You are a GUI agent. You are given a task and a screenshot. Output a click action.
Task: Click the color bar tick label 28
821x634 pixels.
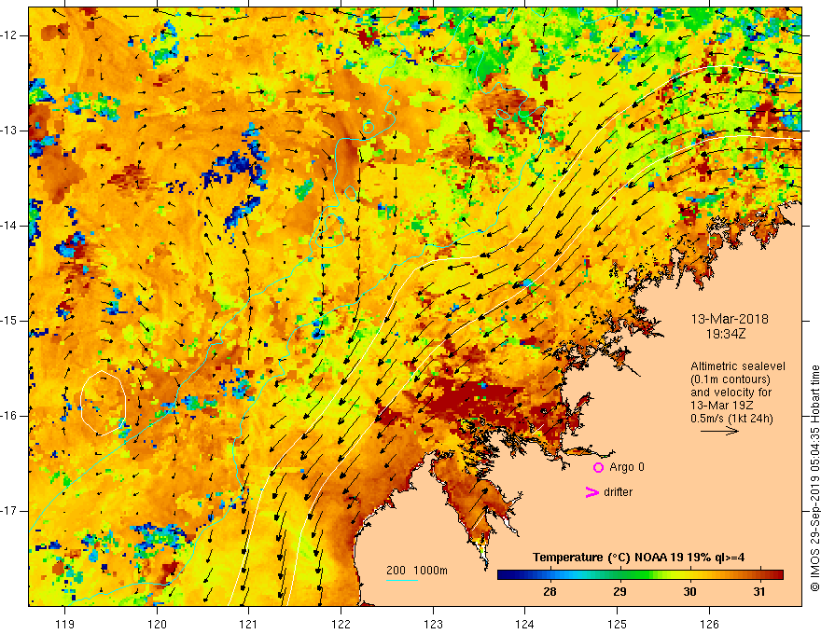[550, 592]
